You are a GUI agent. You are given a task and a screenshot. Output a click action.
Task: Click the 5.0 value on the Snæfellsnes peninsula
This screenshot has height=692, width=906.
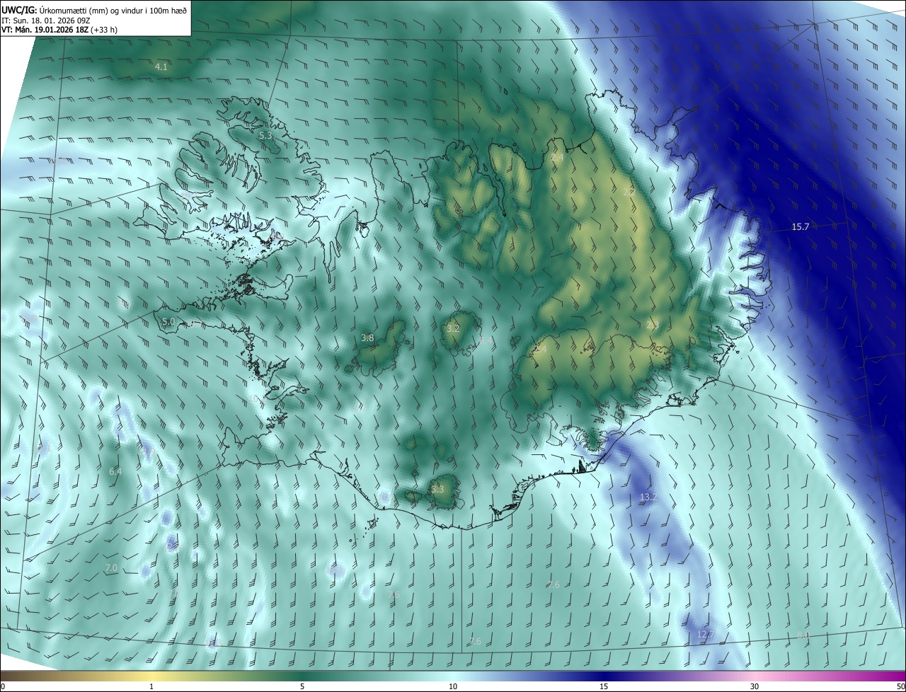(168, 321)
